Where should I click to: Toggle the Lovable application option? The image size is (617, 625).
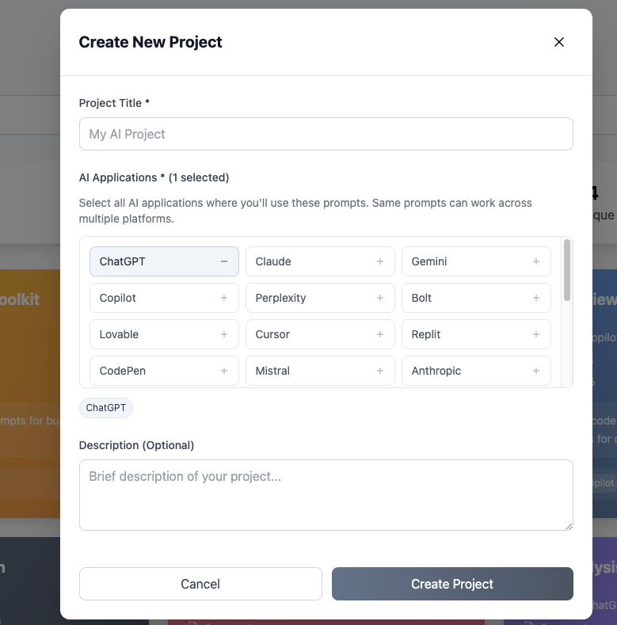(x=164, y=334)
